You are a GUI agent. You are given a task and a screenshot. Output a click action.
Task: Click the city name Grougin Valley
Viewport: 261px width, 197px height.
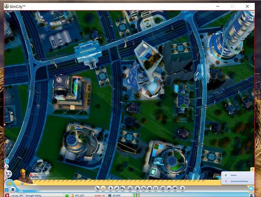coord(33,196)
